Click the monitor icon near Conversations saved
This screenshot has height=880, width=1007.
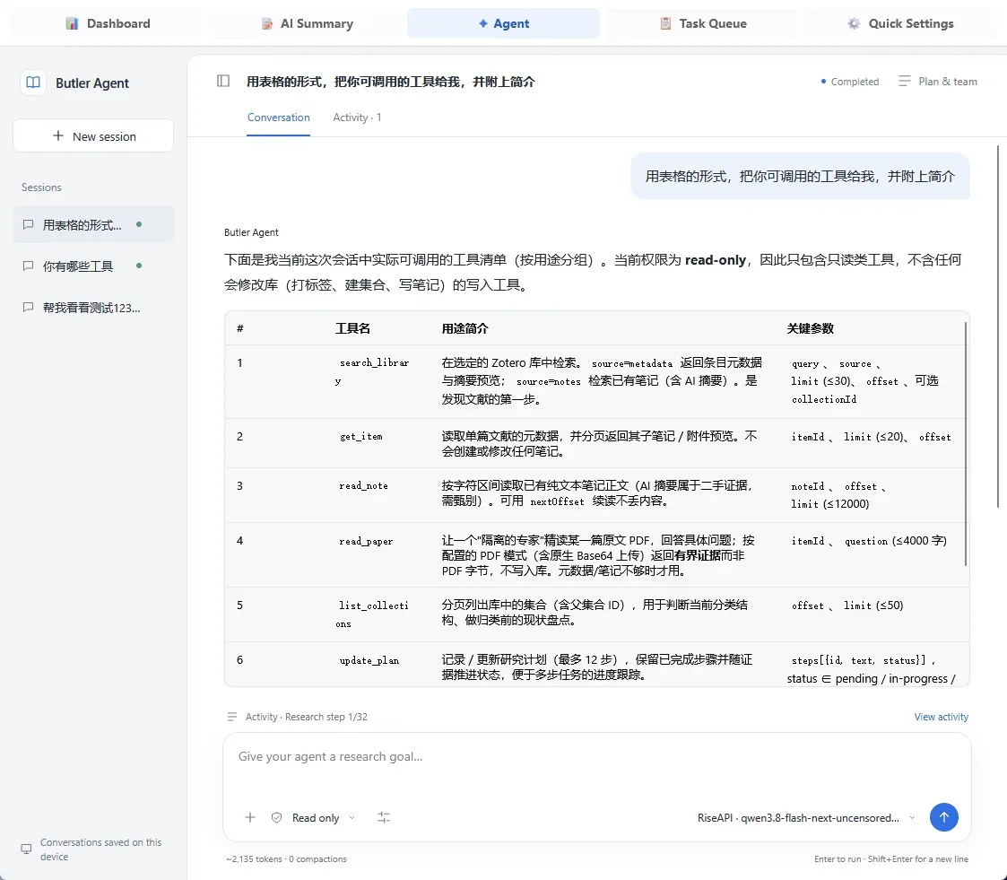pos(26,850)
